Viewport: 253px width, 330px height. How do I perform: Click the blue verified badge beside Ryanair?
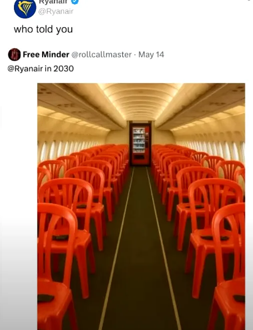(75, 2)
